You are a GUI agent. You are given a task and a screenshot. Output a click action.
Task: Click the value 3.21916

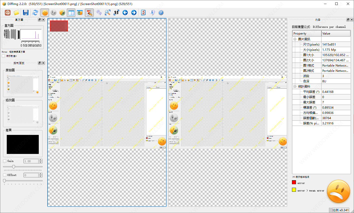(x=328, y=123)
